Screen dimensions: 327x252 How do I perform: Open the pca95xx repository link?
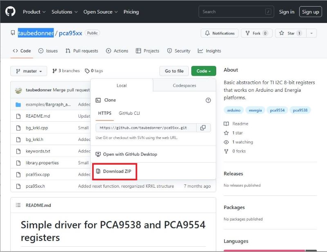(x=70, y=33)
